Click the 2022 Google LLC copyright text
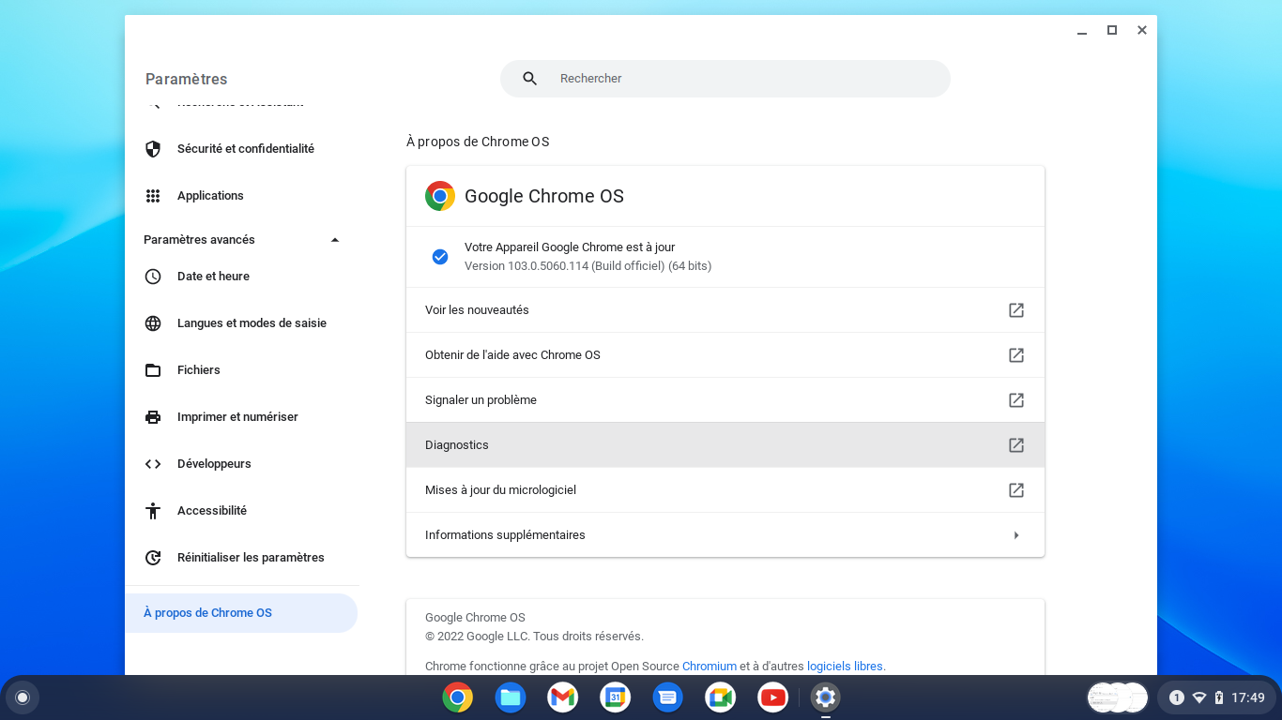 tap(534, 637)
